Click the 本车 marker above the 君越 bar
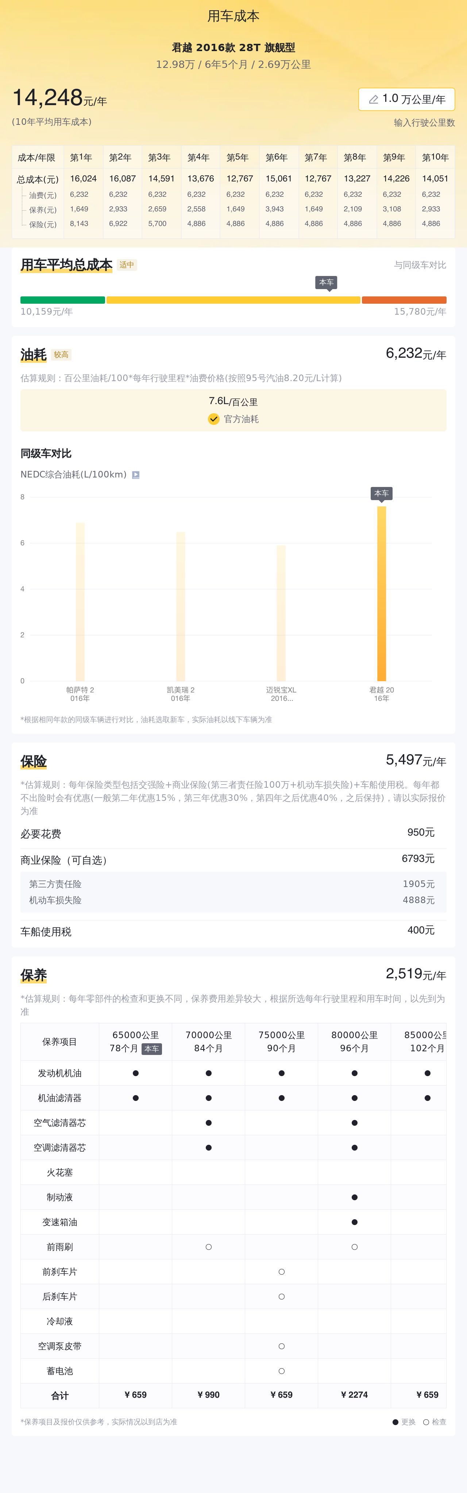The height and width of the screenshot is (1493, 467). (x=381, y=493)
